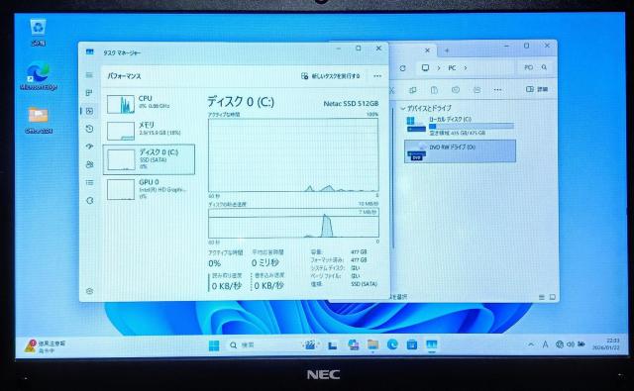Click the disk active time graph
Viewport: 634px width, 391px height.
tap(293, 154)
